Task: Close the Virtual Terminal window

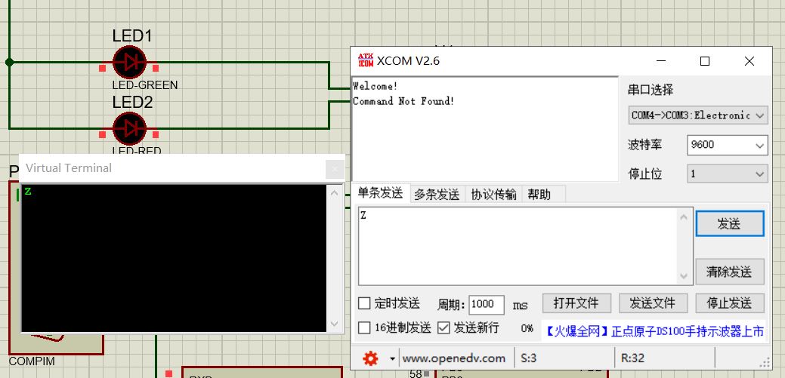Action: (x=335, y=169)
